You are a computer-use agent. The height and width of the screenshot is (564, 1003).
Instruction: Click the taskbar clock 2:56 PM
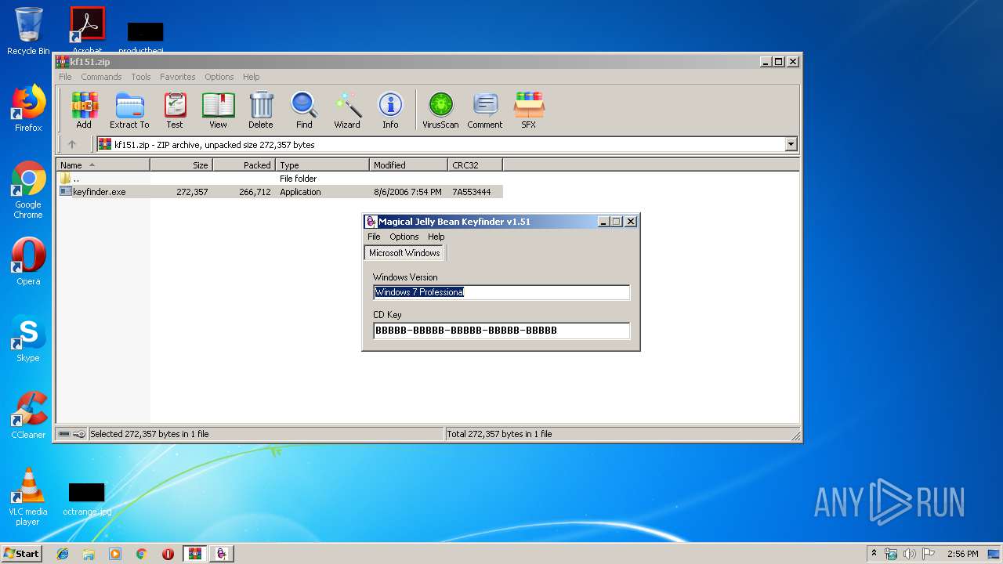pyautogui.click(x=962, y=554)
